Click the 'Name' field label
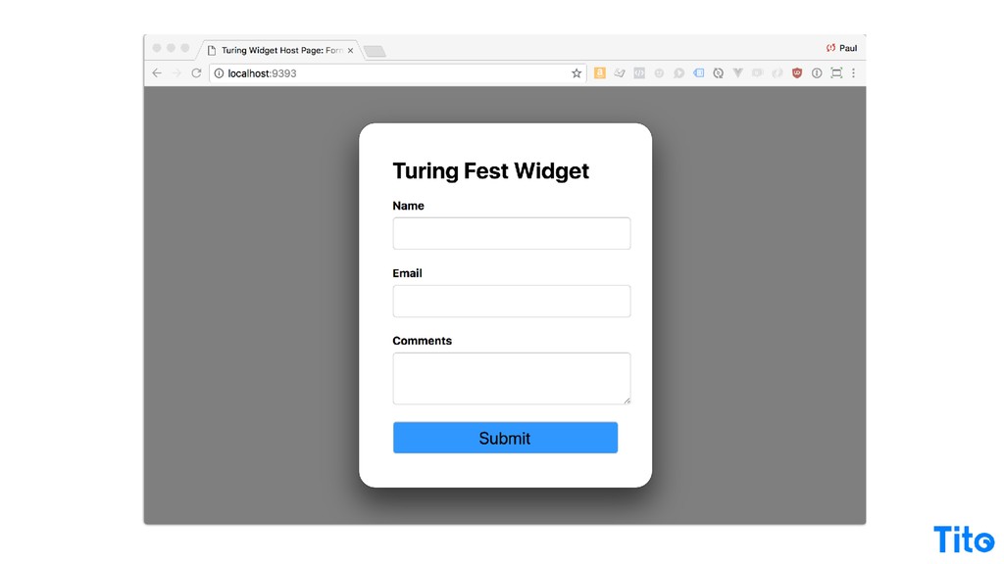1004x564 pixels. click(x=408, y=206)
